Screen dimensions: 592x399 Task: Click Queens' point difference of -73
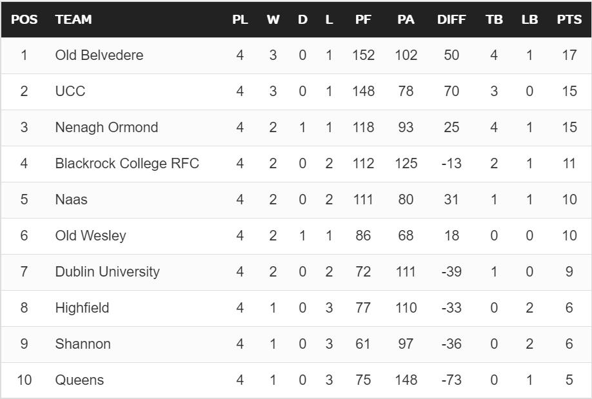click(x=451, y=380)
